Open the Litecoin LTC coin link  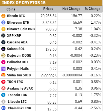(x=17, y=102)
